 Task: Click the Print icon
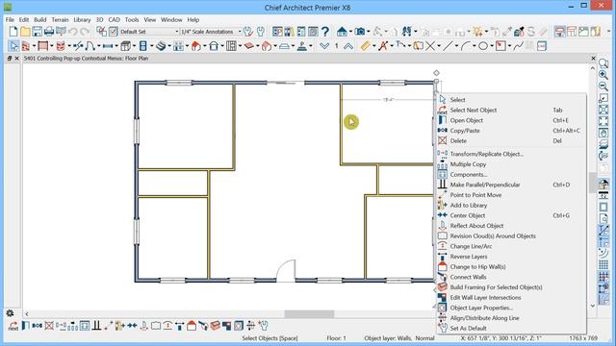click(49, 32)
